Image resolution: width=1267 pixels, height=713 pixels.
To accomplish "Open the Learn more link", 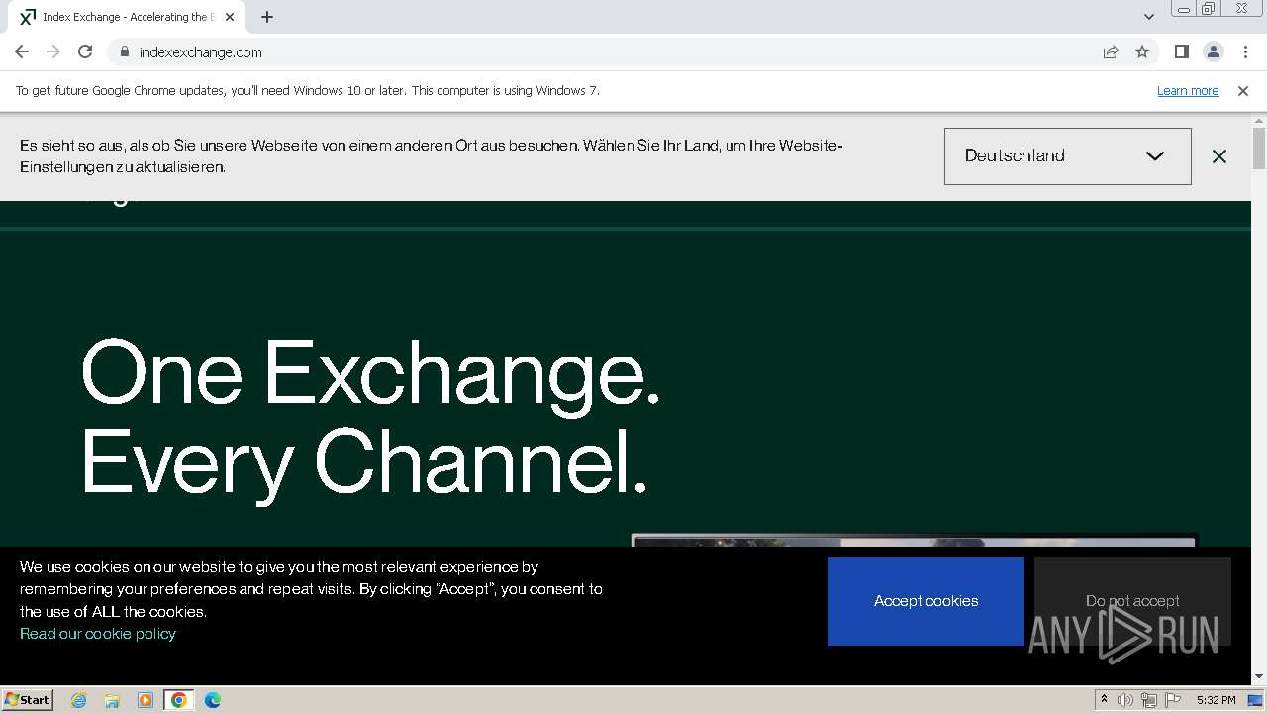I will click(x=1188, y=91).
